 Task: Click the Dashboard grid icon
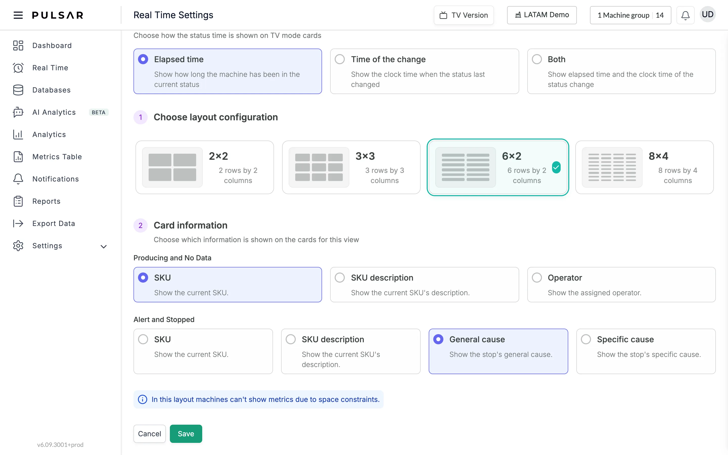coord(18,45)
